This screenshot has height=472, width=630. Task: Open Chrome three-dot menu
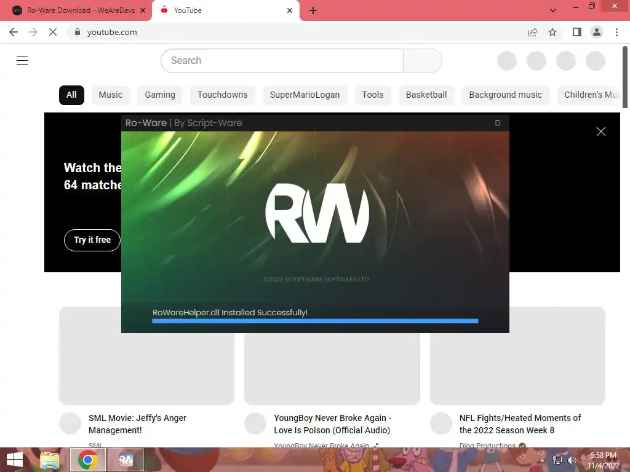616,32
